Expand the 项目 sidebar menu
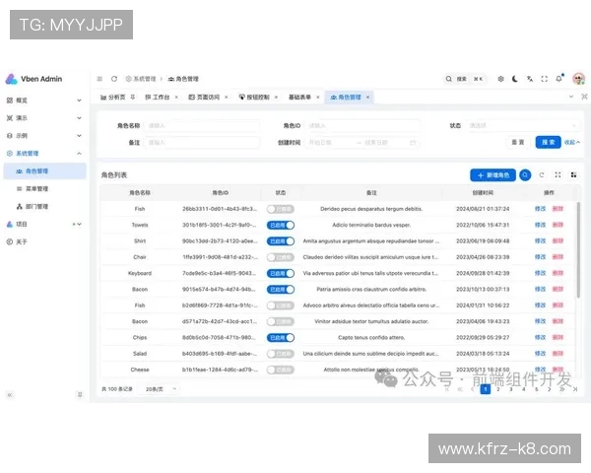Screen dimensions: 591x473 pos(44,224)
